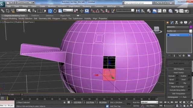This screenshot has height=108, width=193.
Task: Choose the Rectangular Selection Region tool
Action: [x=39, y=11]
